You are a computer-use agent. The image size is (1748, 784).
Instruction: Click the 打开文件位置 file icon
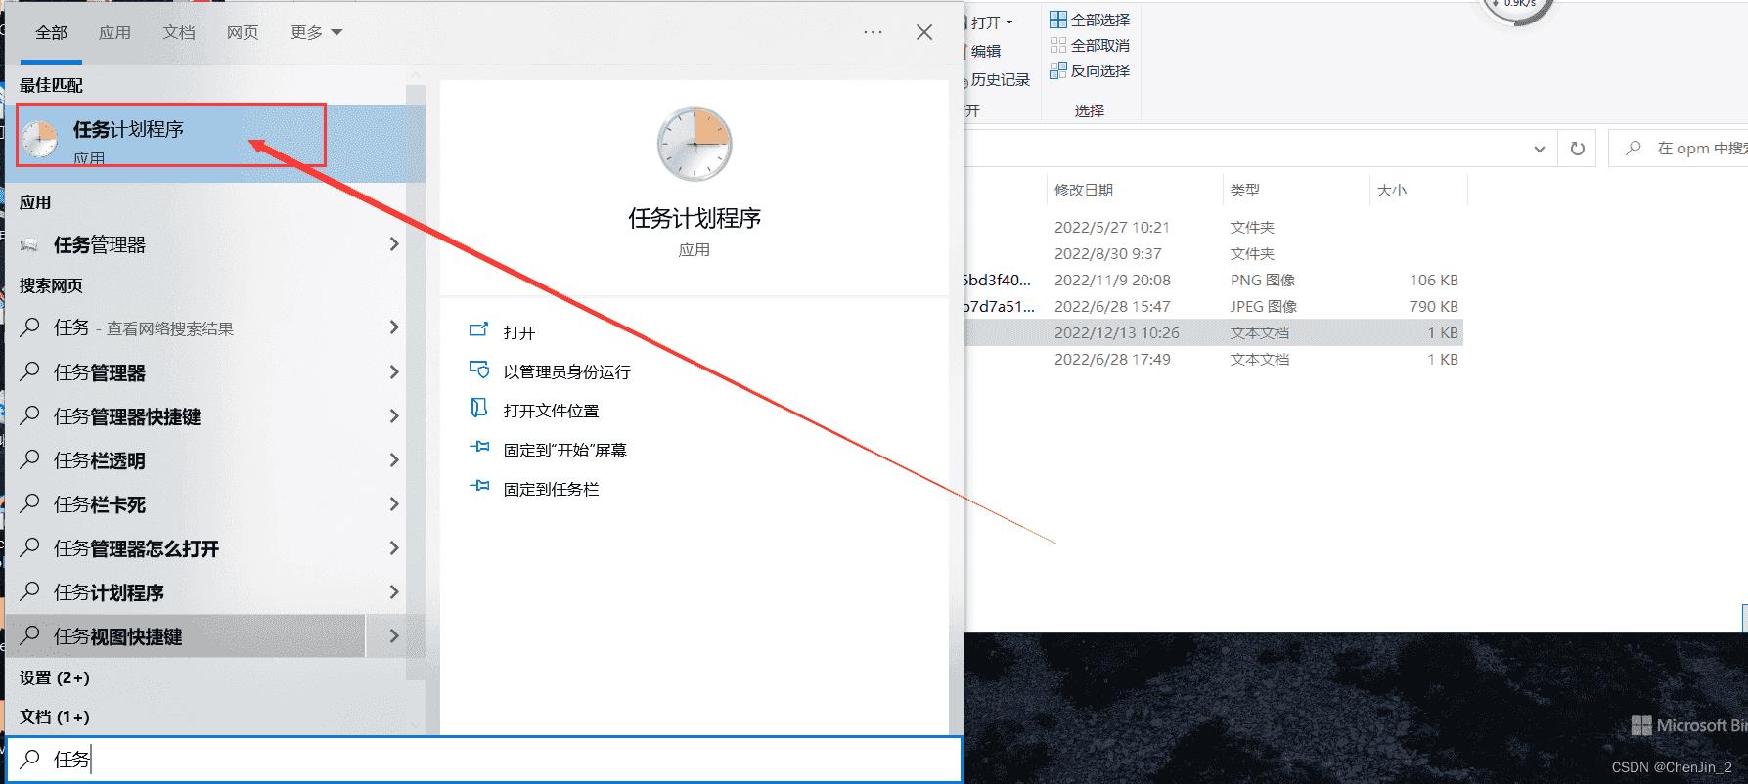pyautogui.click(x=479, y=408)
